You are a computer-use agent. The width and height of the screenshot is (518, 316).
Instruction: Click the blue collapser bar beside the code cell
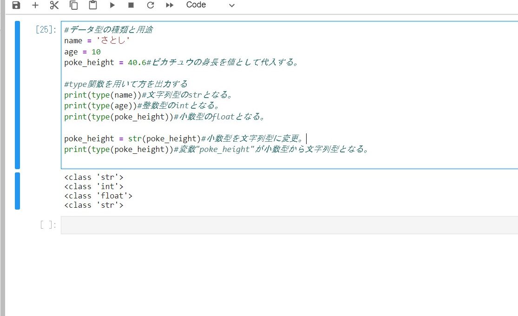18,95
